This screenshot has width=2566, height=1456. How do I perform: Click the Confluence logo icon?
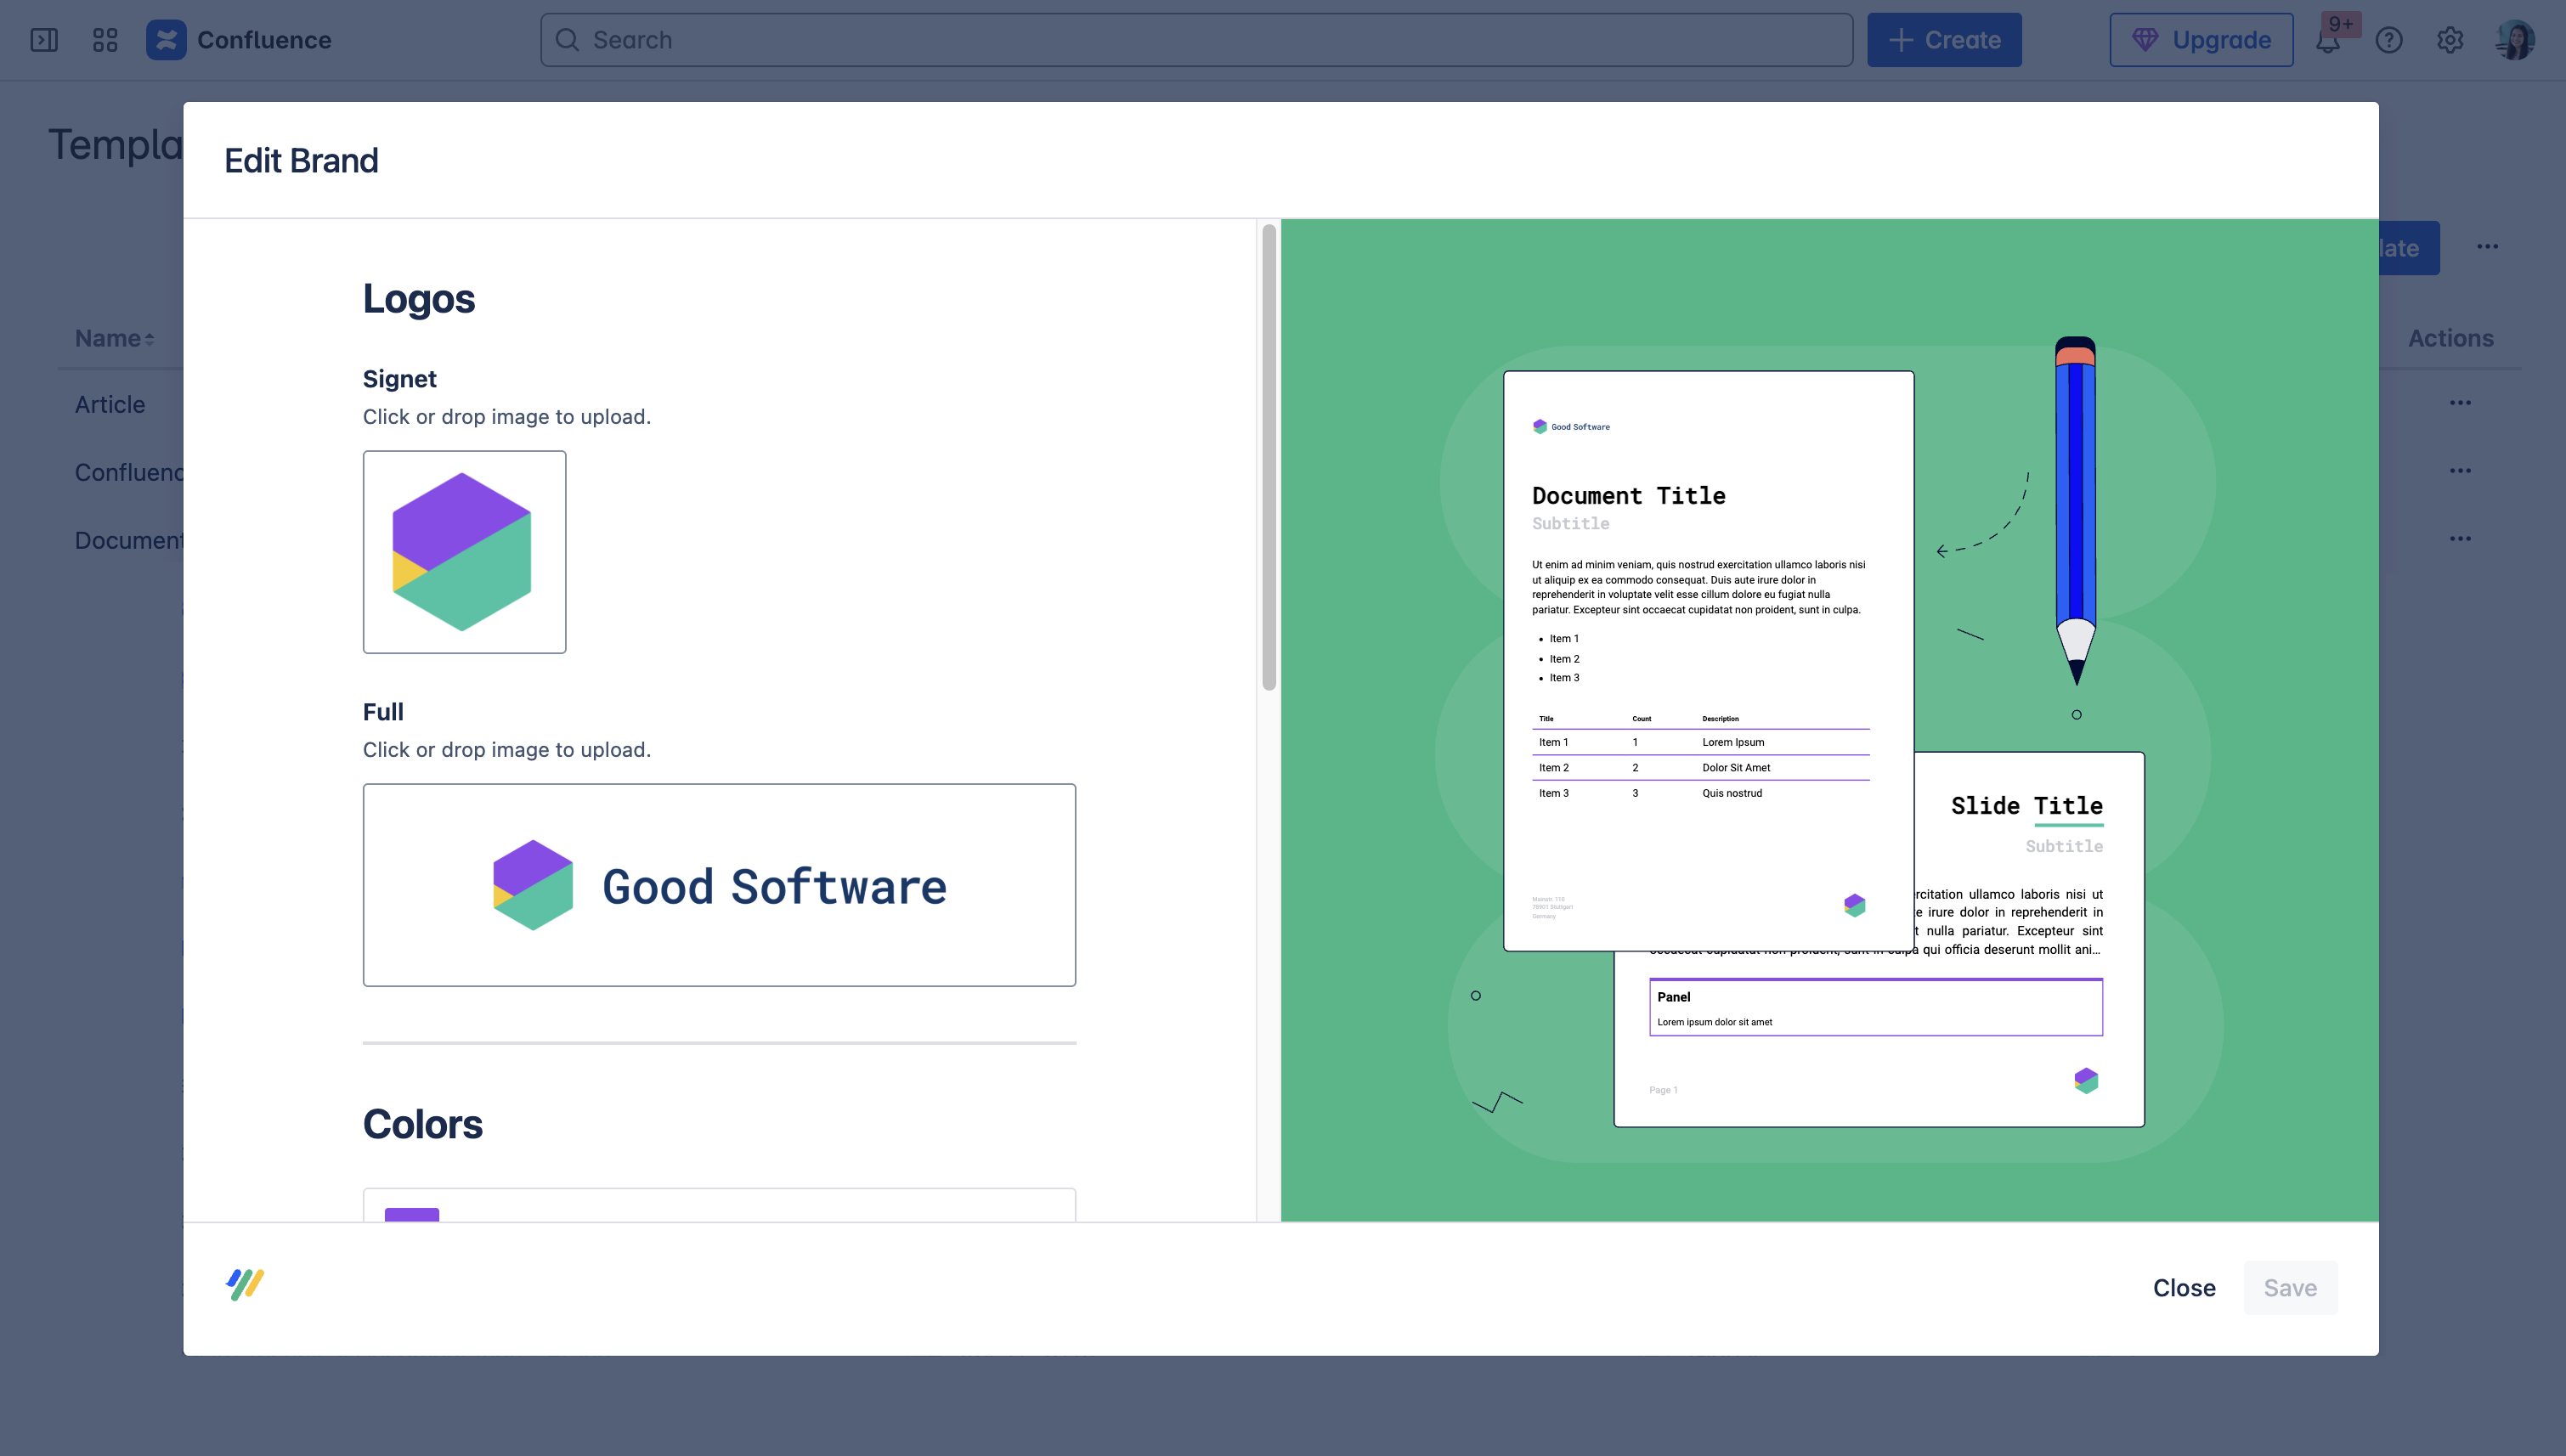[x=166, y=40]
